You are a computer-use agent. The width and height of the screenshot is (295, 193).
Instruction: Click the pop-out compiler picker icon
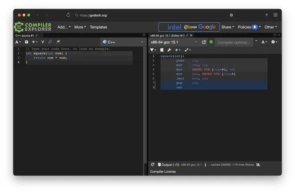204,42
